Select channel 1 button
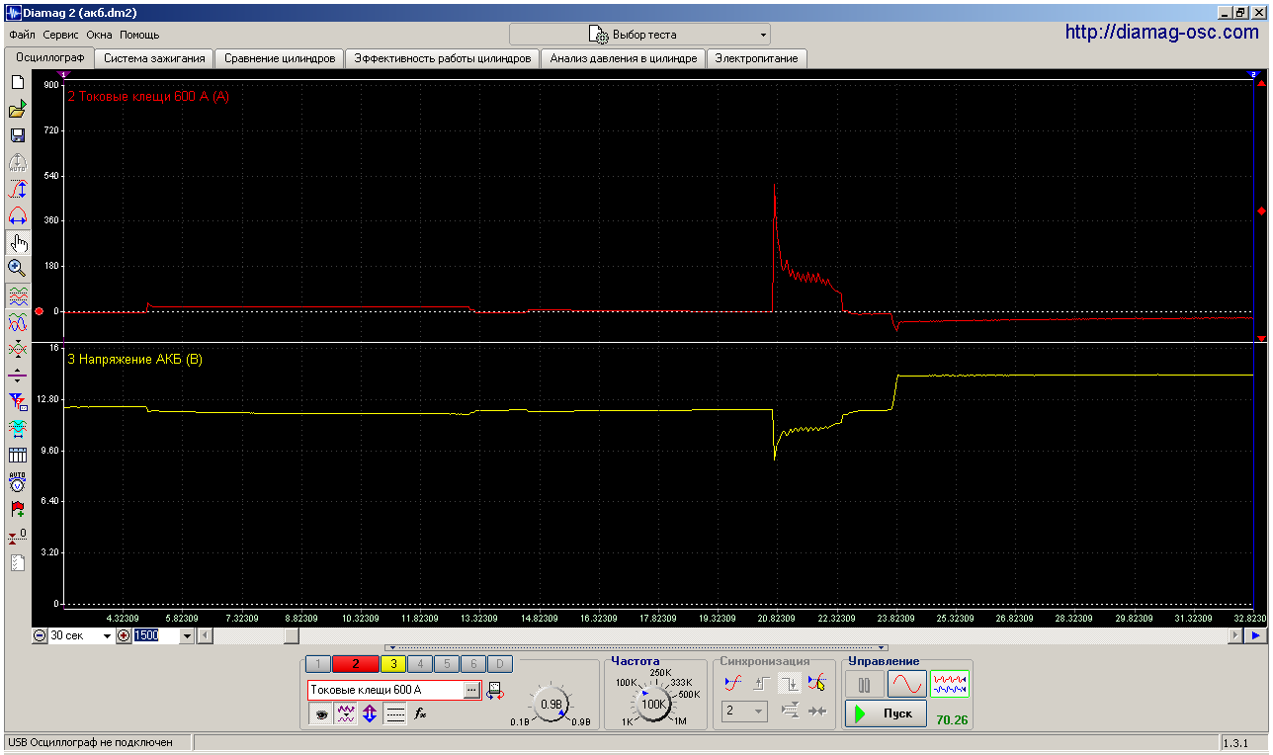Viewport: 1273px width, 755px height. coord(318,664)
